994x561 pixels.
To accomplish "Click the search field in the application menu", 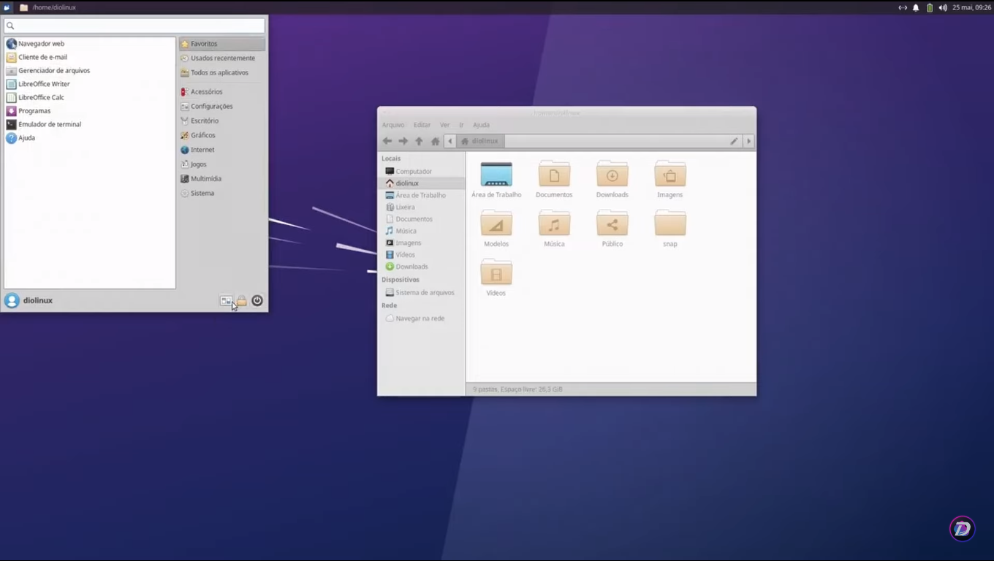I will (x=134, y=26).
